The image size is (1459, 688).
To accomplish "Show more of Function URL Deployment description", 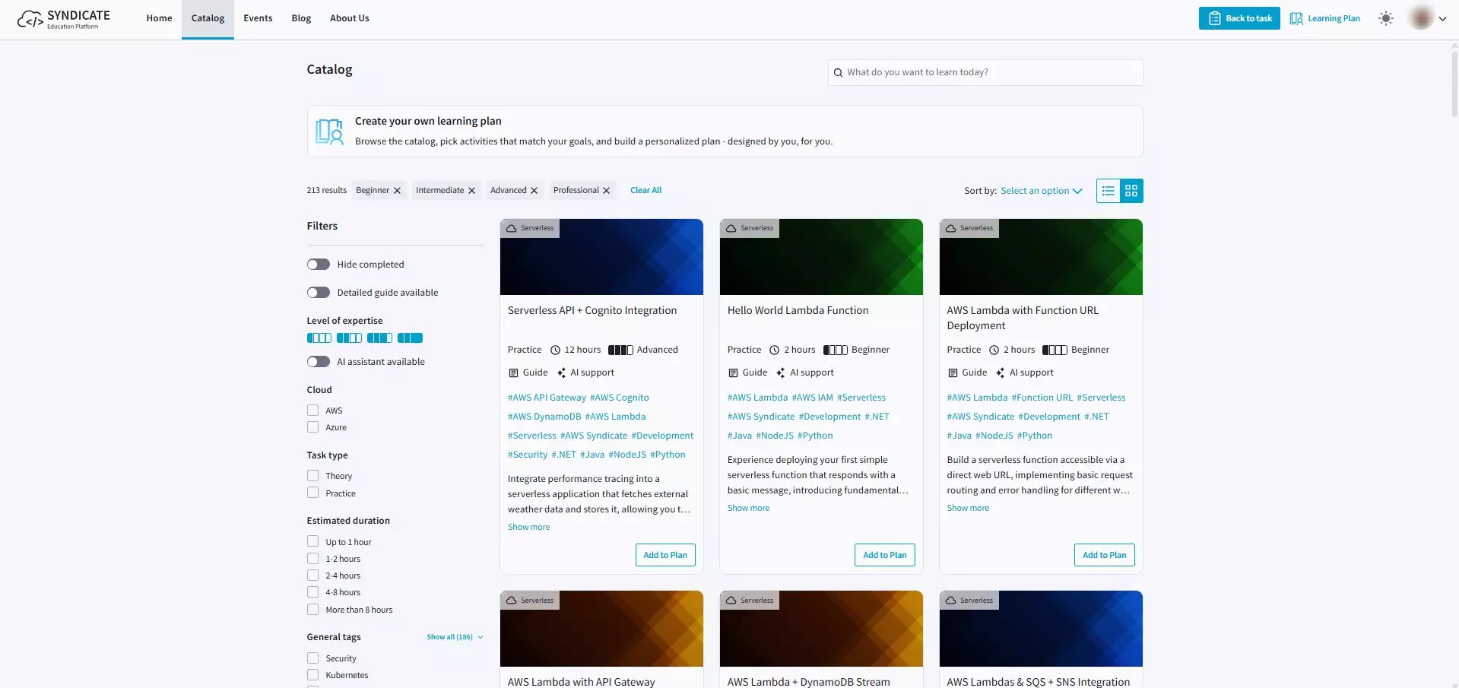I will pyautogui.click(x=968, y=508).
